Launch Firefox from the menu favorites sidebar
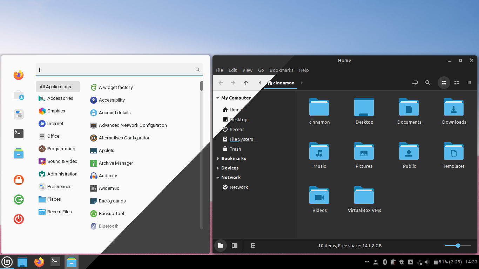The image size is (479, 269). 19,75
